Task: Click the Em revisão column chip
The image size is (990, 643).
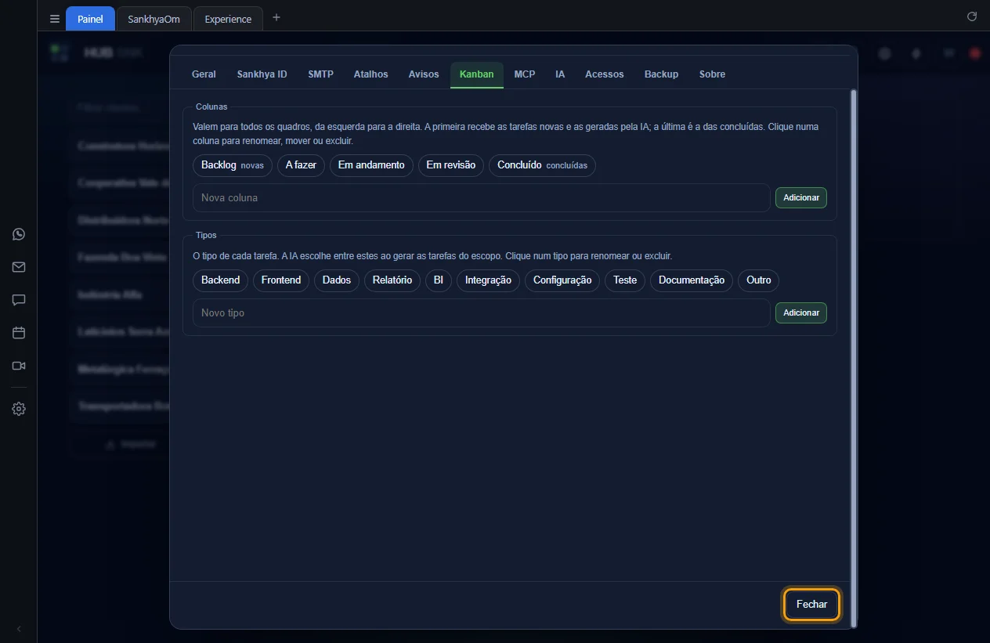Action: coord(451,165)
